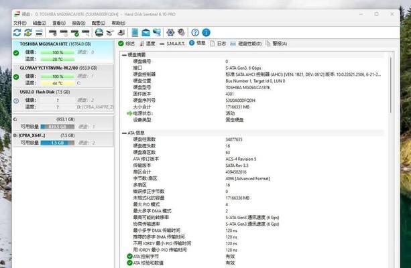Viewport: 411px width, 268px height.
Task: Click the green check beside ATA 校验和数值
Action: (129, 263)
